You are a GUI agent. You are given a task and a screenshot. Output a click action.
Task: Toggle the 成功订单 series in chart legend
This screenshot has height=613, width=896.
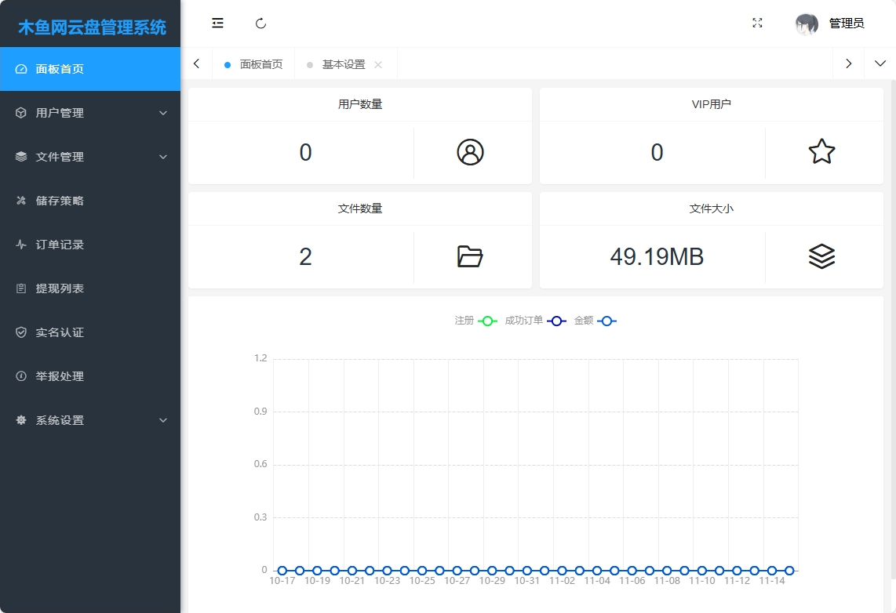(x=535, y=321)
